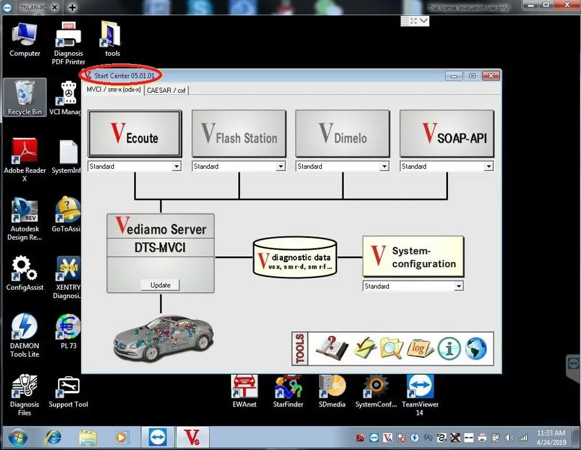
Task: Expand the Standard dropdown under System-configuration
Action: pyautogui.click(x=459, y=286)
